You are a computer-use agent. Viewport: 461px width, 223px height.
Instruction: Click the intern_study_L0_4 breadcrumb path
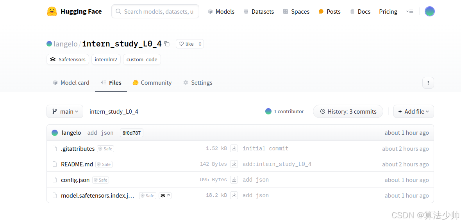tap(114, 112)
